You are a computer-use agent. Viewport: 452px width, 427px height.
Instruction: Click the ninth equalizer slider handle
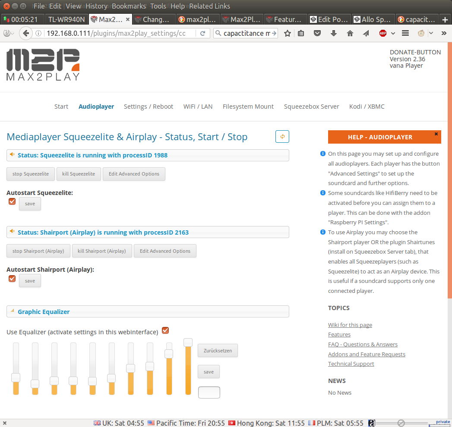(169, 354)
